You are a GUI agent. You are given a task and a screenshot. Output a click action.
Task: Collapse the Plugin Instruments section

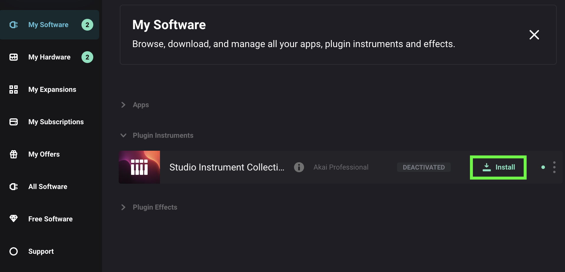[123, 135]
